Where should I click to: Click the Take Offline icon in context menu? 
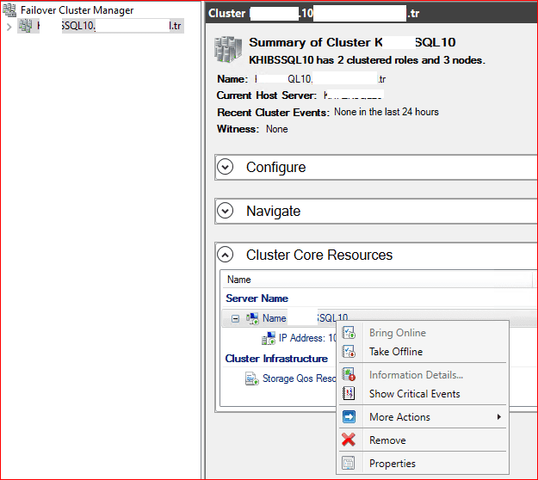pyautogui.click(x=349, y=352)
